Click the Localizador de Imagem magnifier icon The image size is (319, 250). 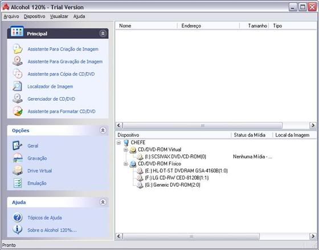[18, 86]
